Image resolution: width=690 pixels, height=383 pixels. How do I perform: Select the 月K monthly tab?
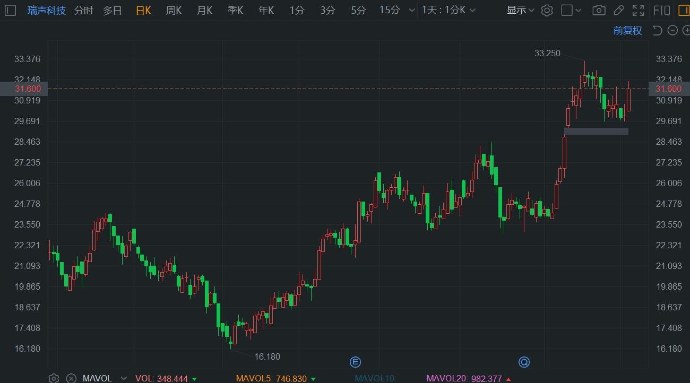[204, 10]
